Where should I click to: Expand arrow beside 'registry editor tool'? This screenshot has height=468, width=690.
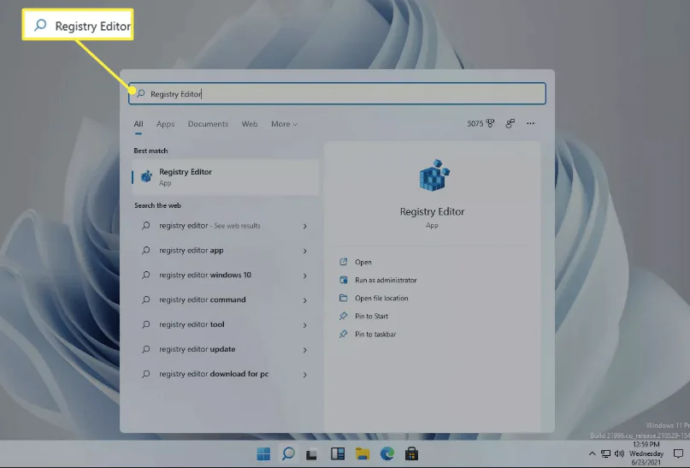[305, 325]
